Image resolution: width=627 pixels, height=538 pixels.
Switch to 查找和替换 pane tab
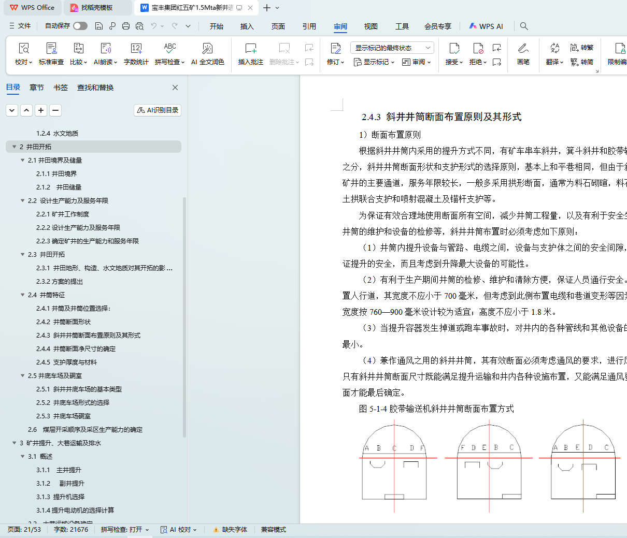tap(95, 88)
